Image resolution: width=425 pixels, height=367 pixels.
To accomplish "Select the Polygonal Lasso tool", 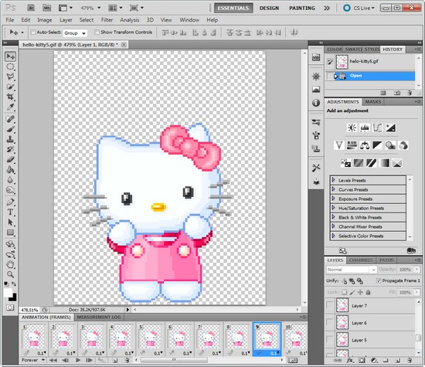I will 10,76.
